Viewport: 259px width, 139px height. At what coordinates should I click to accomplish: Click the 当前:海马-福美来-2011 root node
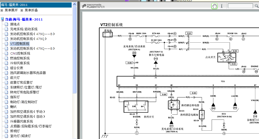click(x=24, y=19)
